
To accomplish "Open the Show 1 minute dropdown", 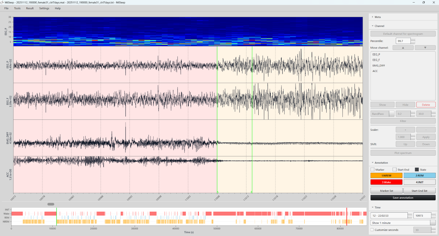I will 403,222.
